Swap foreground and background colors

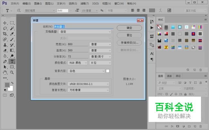click(12, 83)
